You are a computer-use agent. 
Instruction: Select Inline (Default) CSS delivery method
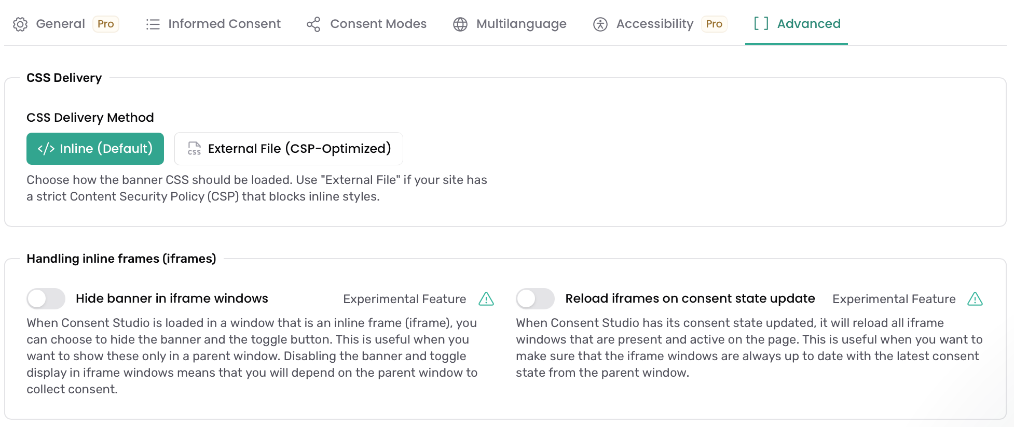coord(95,149)
